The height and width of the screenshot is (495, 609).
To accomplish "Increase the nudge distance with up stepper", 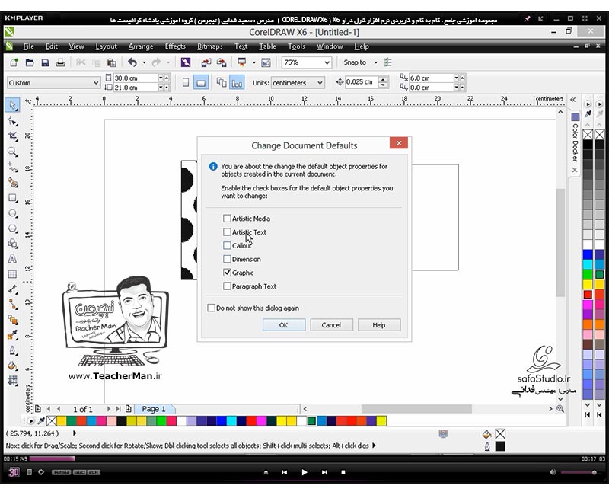I will tap(384, 79).
